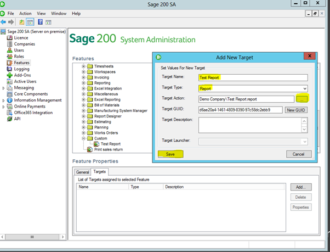Select the Add-Ons plus icon
The width and height of the screenshot is (330, 252).
pos(9,75)
